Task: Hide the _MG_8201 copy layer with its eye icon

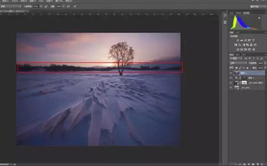Action: (x=231, y=83)
